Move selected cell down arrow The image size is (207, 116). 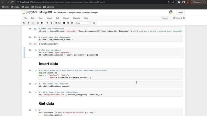[x=51, y=23]
